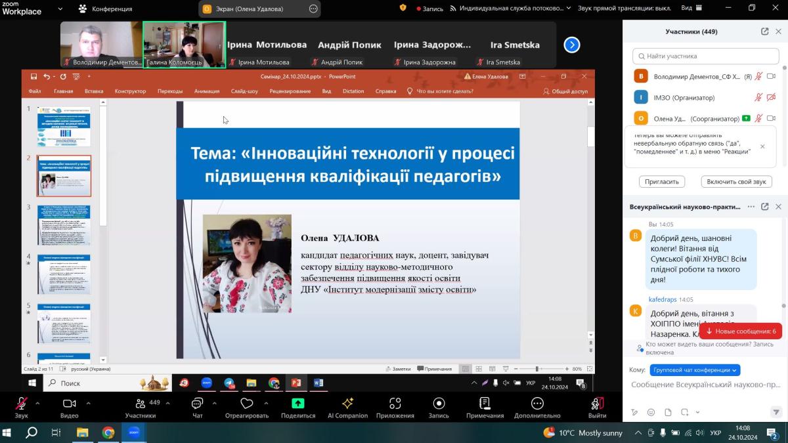The image size is (788, 443).
Task: Open the AI Companion icon
Action: pyautogui.click(x=347, y=403)
